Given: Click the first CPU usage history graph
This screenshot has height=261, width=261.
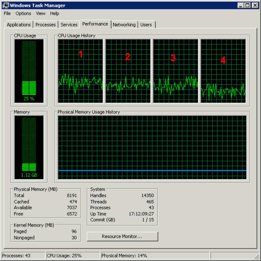Looking at the screenshot, I should (x=80, y=71).
